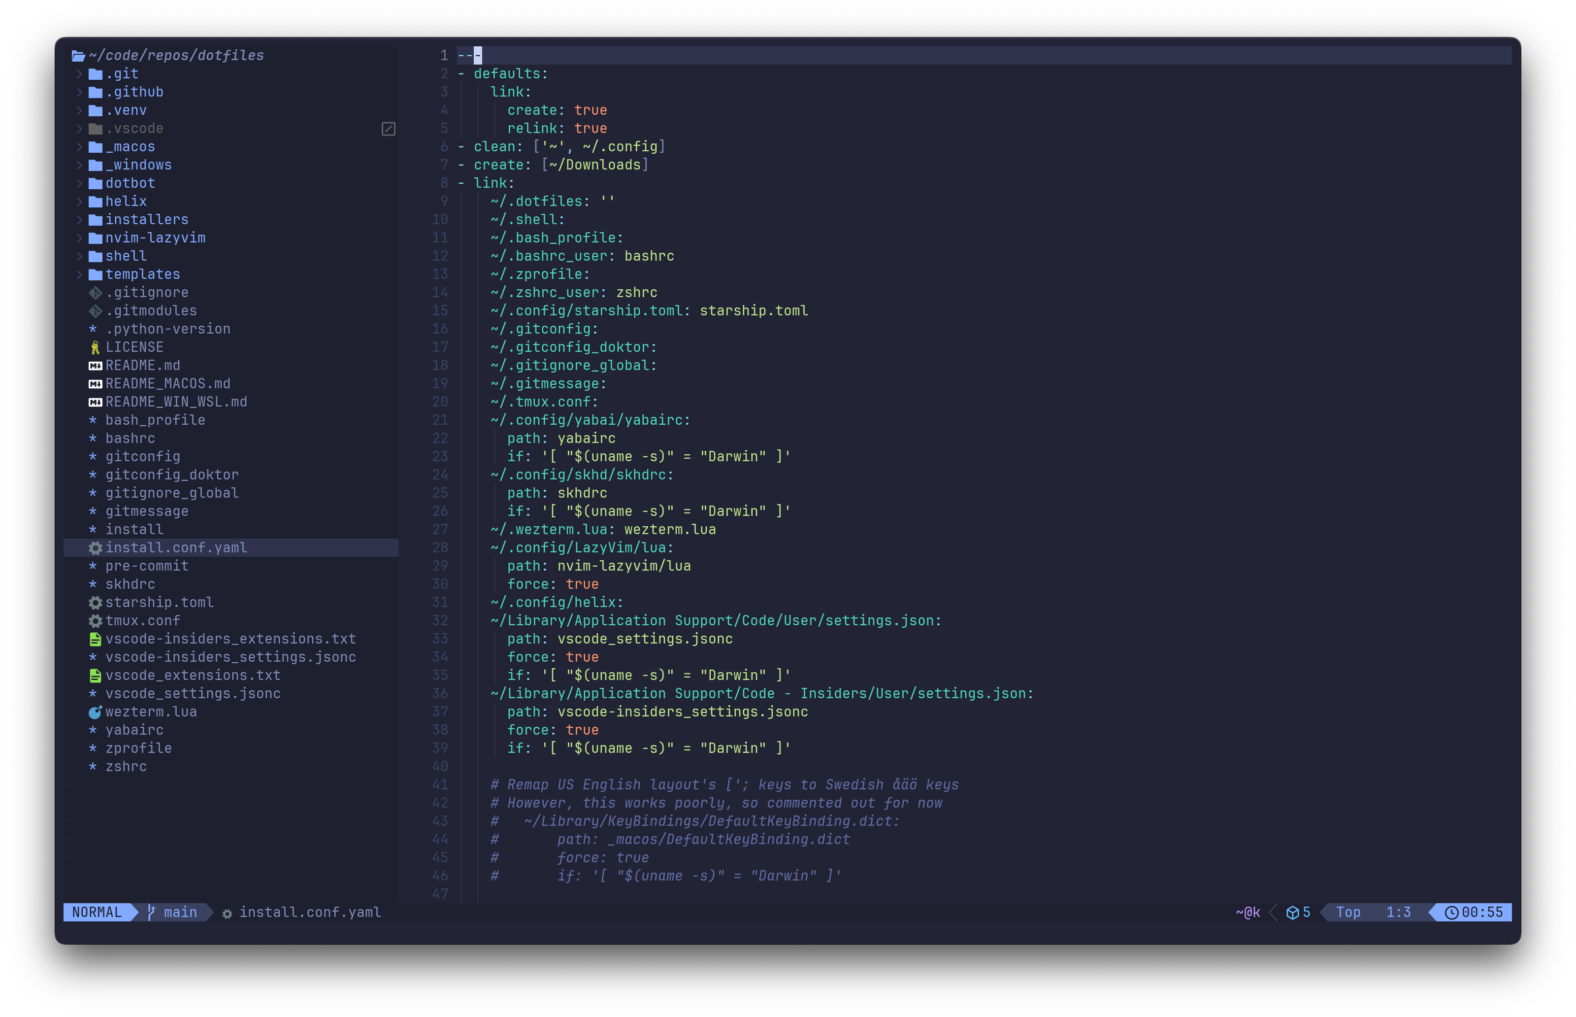Open README_MACOS.md from the sidebar
1576x1017 pixels.
click(x=167, y=383)
